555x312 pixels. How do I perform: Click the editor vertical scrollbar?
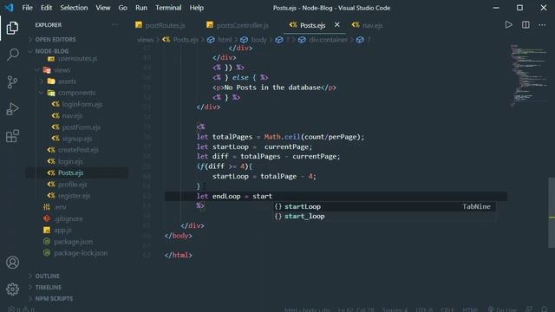(x=552, y=212)
